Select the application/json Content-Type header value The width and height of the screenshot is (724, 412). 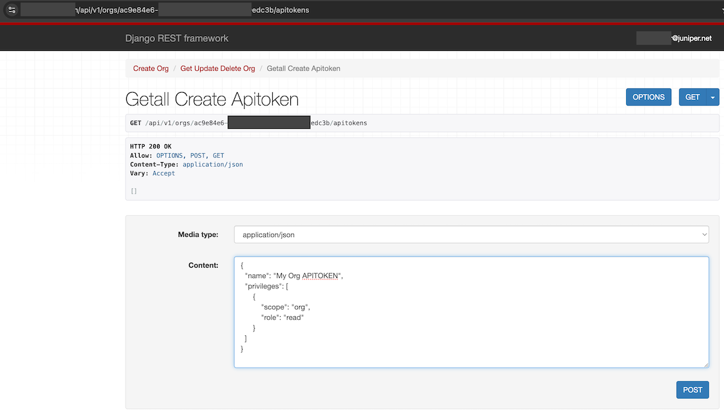point(212,164)
